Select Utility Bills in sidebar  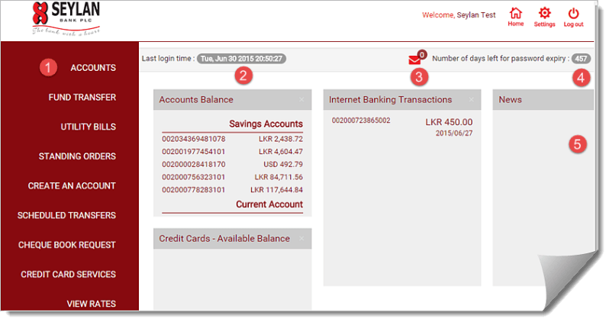pos(89,127)
